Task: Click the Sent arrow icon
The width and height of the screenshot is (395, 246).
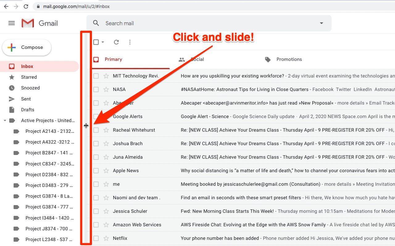Action: (x=12, y=99)
